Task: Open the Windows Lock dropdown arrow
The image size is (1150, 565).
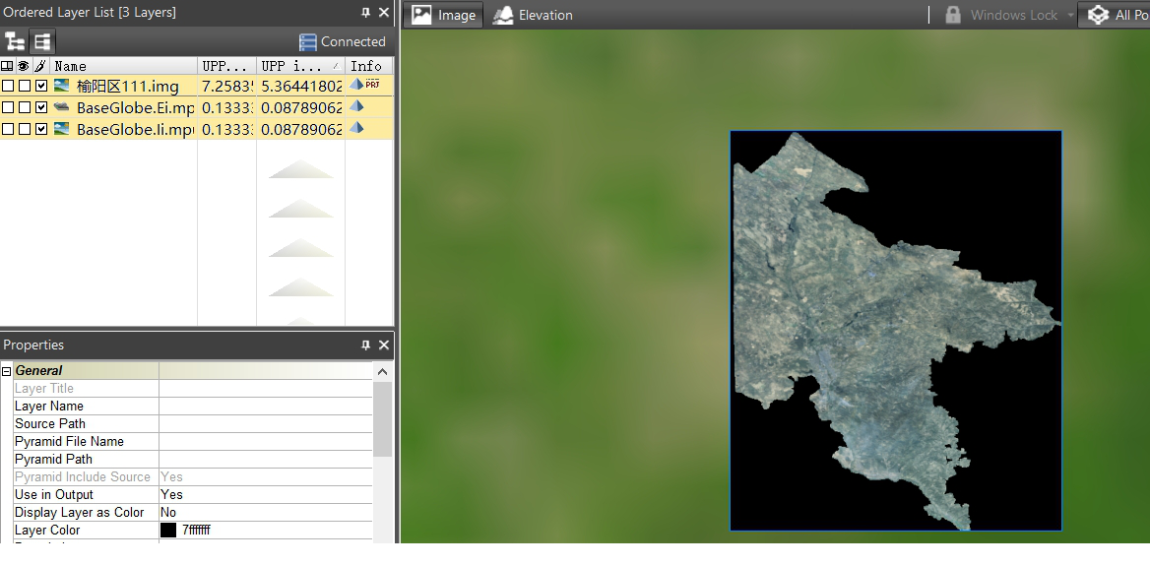Action: [1070, 16]
